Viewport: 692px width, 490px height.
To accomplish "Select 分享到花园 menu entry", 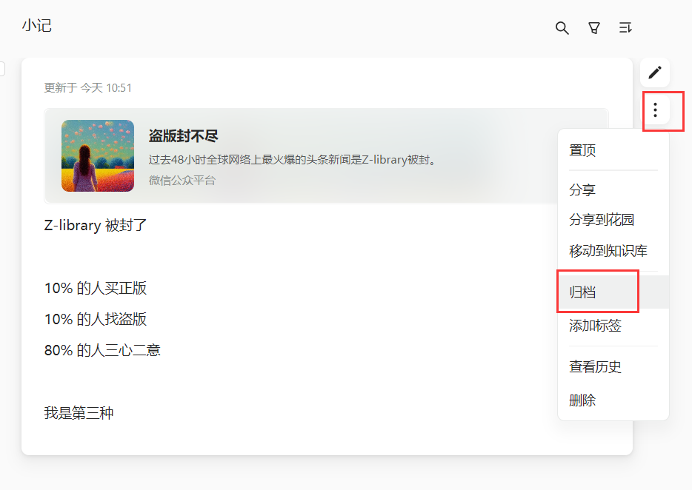I will (x=613, y=220).
